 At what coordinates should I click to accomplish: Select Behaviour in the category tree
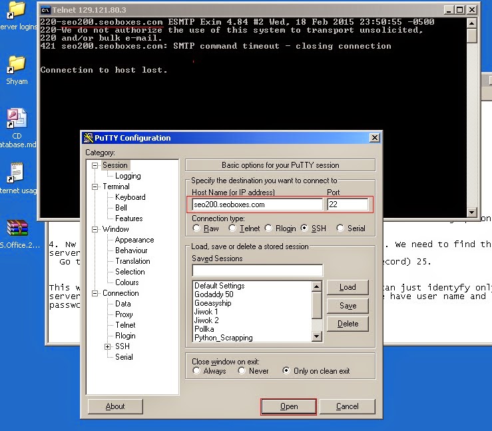[131, 250]
